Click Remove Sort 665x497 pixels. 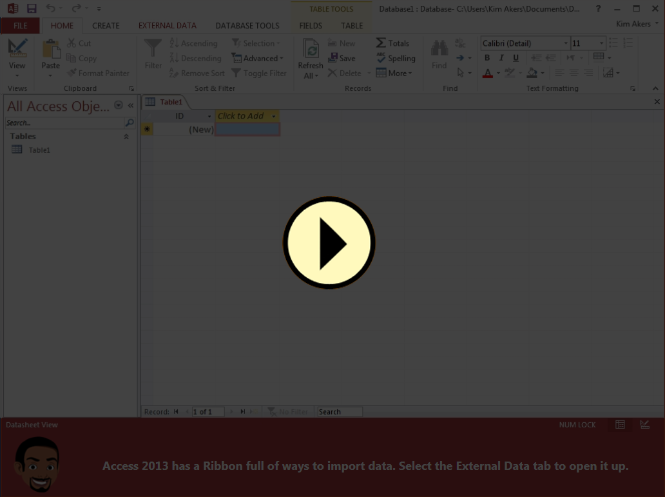197,73
